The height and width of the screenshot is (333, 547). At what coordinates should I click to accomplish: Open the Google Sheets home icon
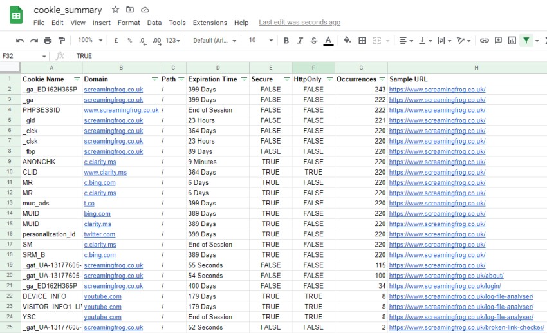click(x=16, y=15)
